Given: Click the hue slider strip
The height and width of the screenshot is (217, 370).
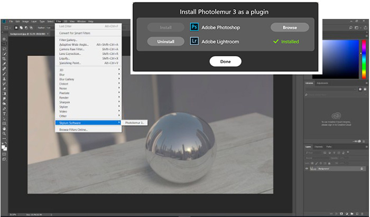Looking at the screenshot, I should pos(364,59).
